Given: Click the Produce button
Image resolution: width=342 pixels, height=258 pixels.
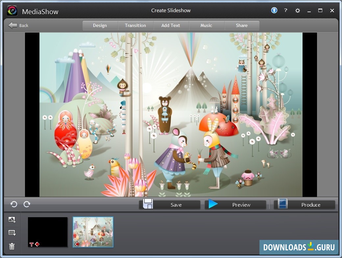Looking at the screenshot, I should tap(304, 205).
